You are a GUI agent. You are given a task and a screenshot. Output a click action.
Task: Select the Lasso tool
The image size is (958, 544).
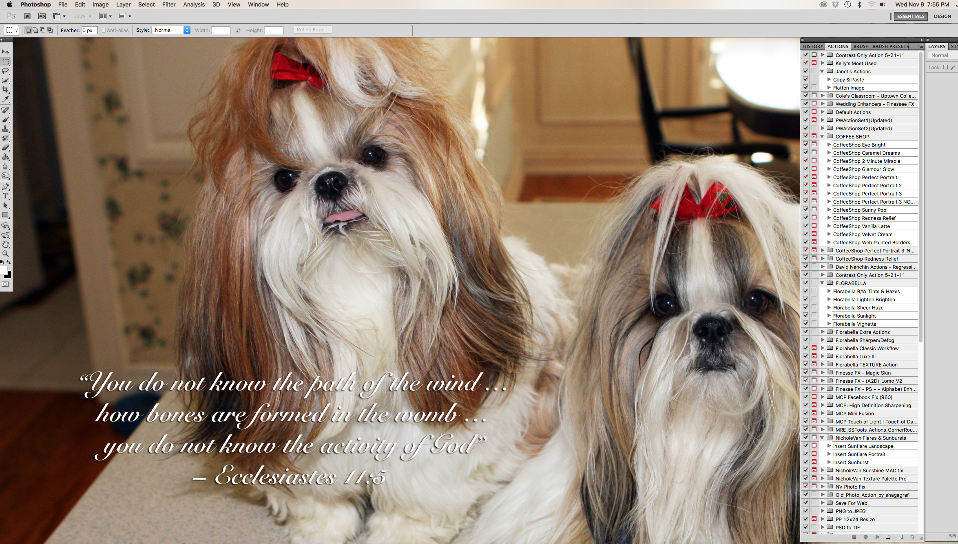point(5,71)
